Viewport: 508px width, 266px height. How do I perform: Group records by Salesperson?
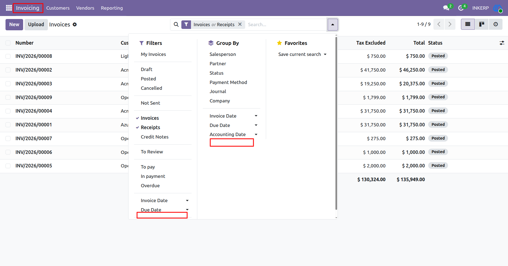(223, 54)
